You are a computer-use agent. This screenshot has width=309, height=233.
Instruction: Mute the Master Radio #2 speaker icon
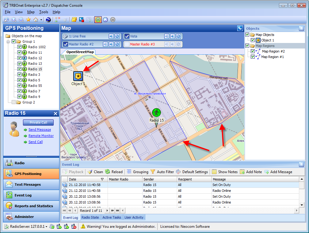click(x=111, y=44)
